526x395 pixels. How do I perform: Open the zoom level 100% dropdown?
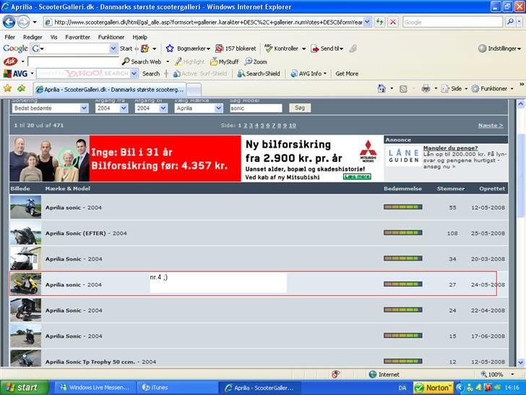point(498,374)
